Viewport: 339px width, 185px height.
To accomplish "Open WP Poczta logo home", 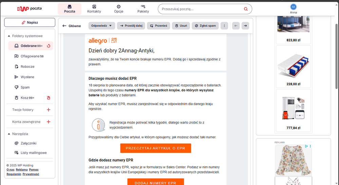I will click(x=30, y=8).
